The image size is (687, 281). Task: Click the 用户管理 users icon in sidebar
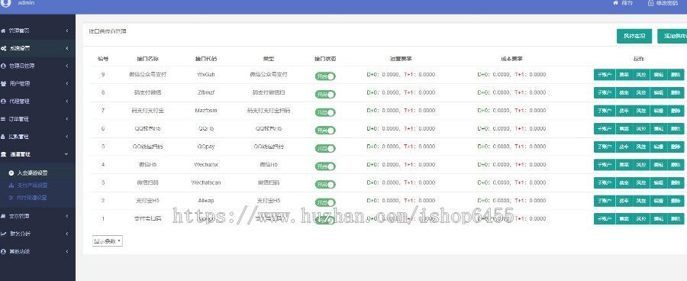tap(4, 83)
